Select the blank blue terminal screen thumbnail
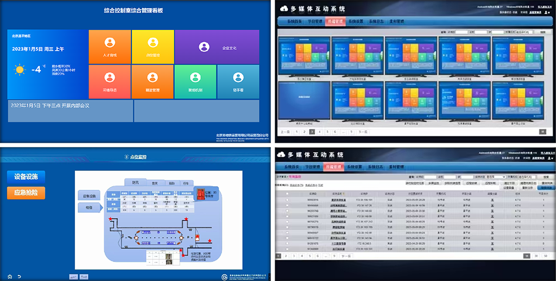This screenshot has width=556, height=281. pos(304,101)
